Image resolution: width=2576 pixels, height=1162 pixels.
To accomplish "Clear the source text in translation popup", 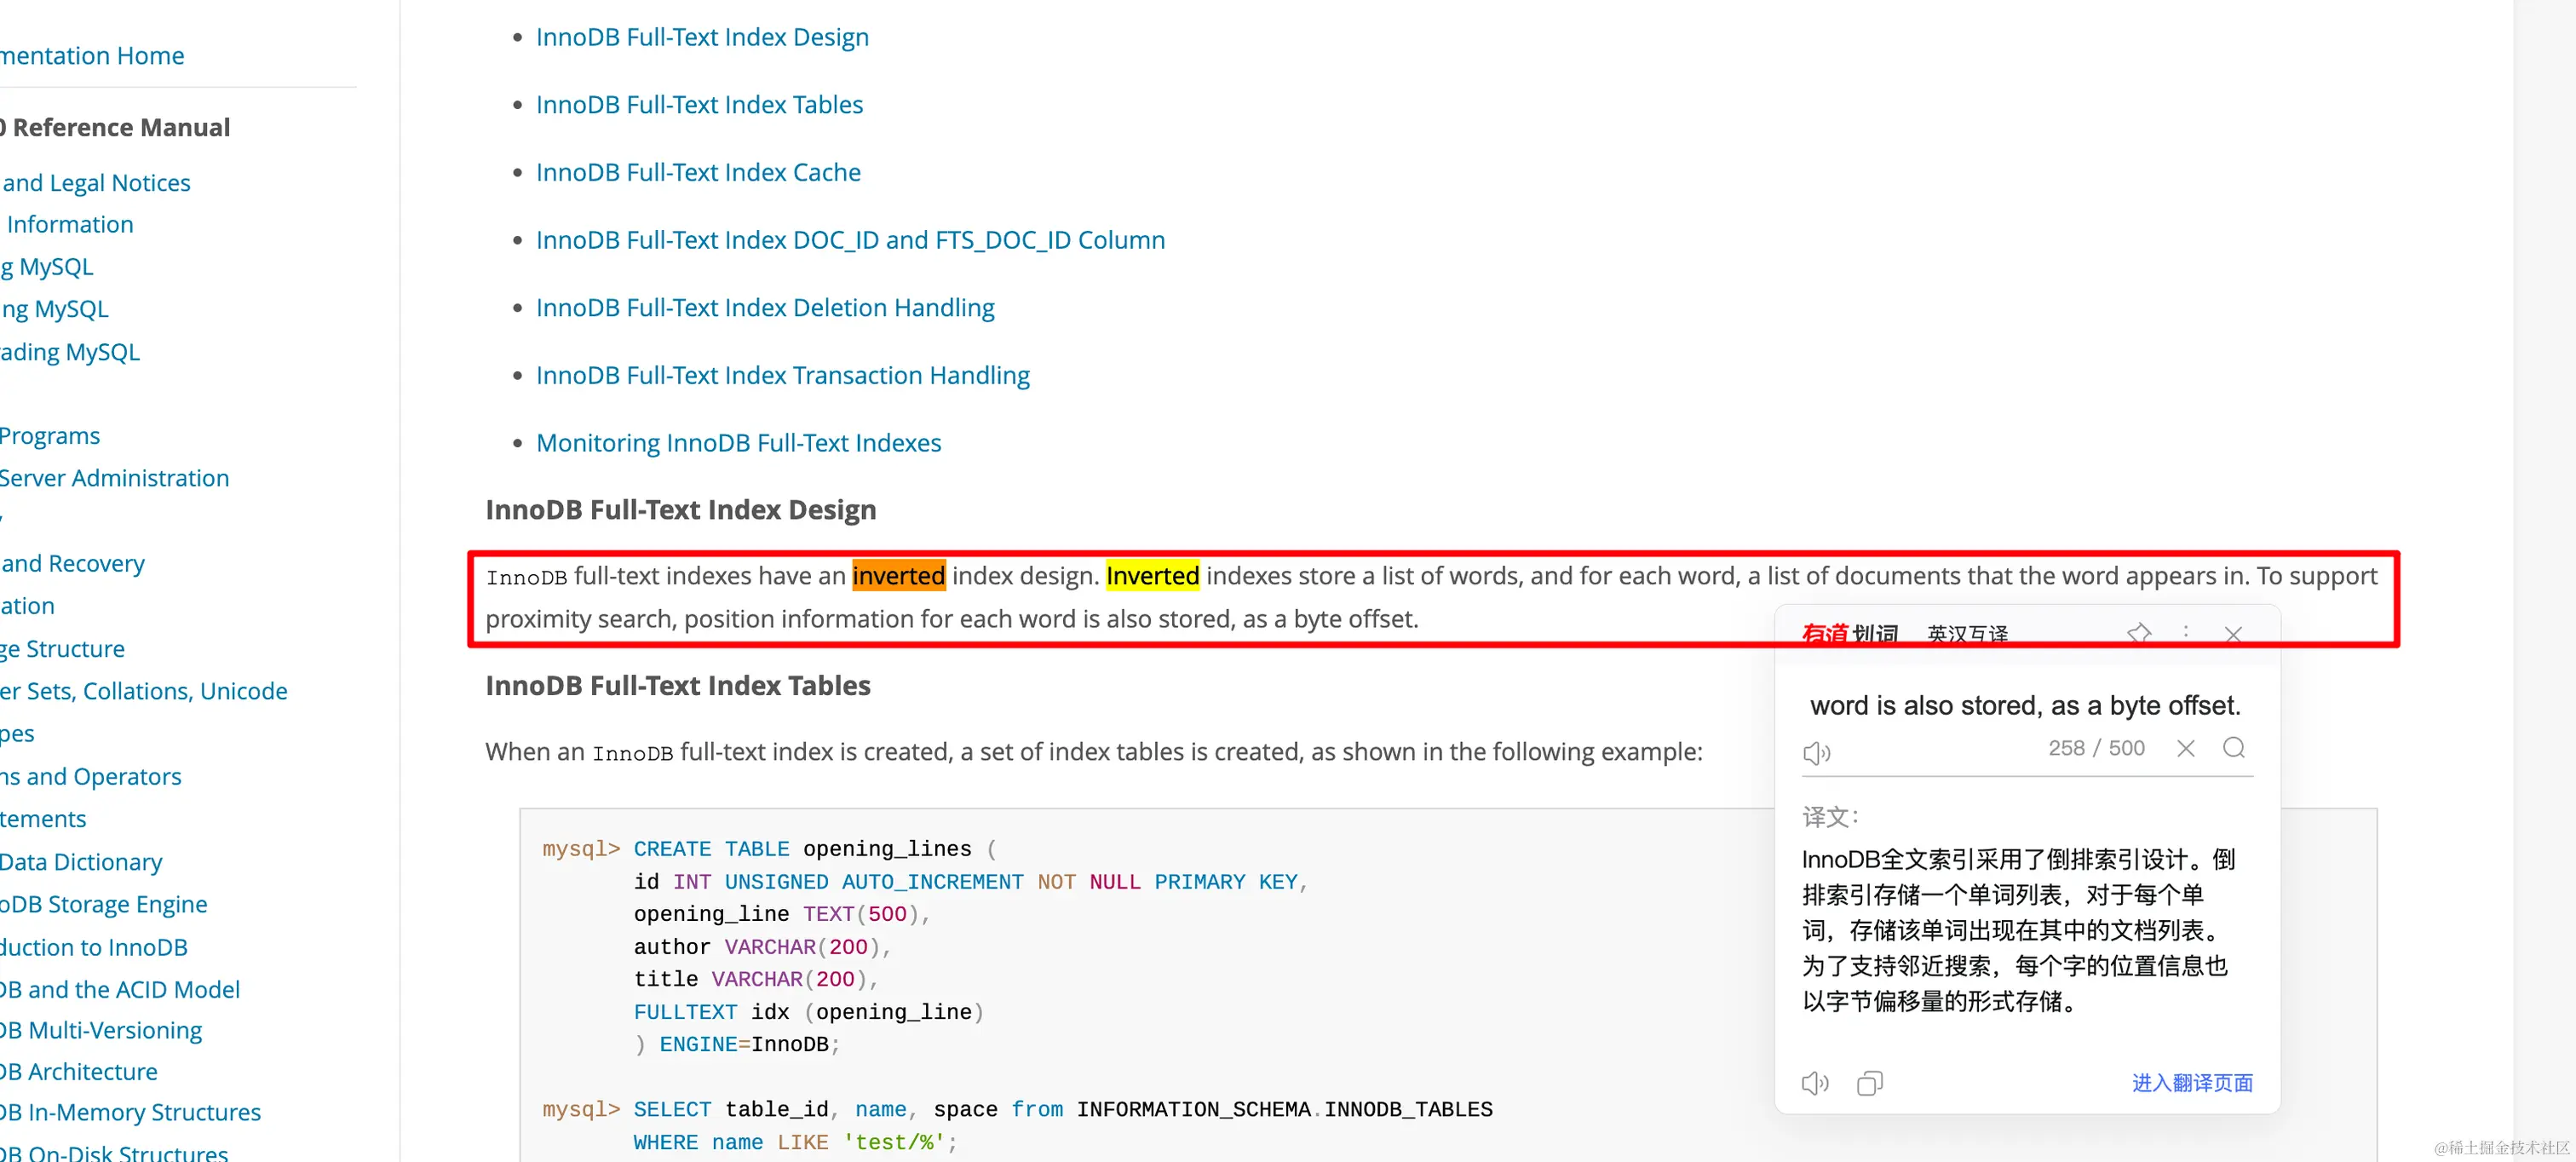I will pos(2186,748).
